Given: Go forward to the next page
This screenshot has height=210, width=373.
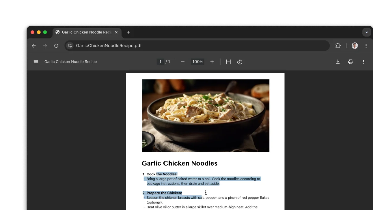Looking at the screenshot, I should tap(45, 46).
